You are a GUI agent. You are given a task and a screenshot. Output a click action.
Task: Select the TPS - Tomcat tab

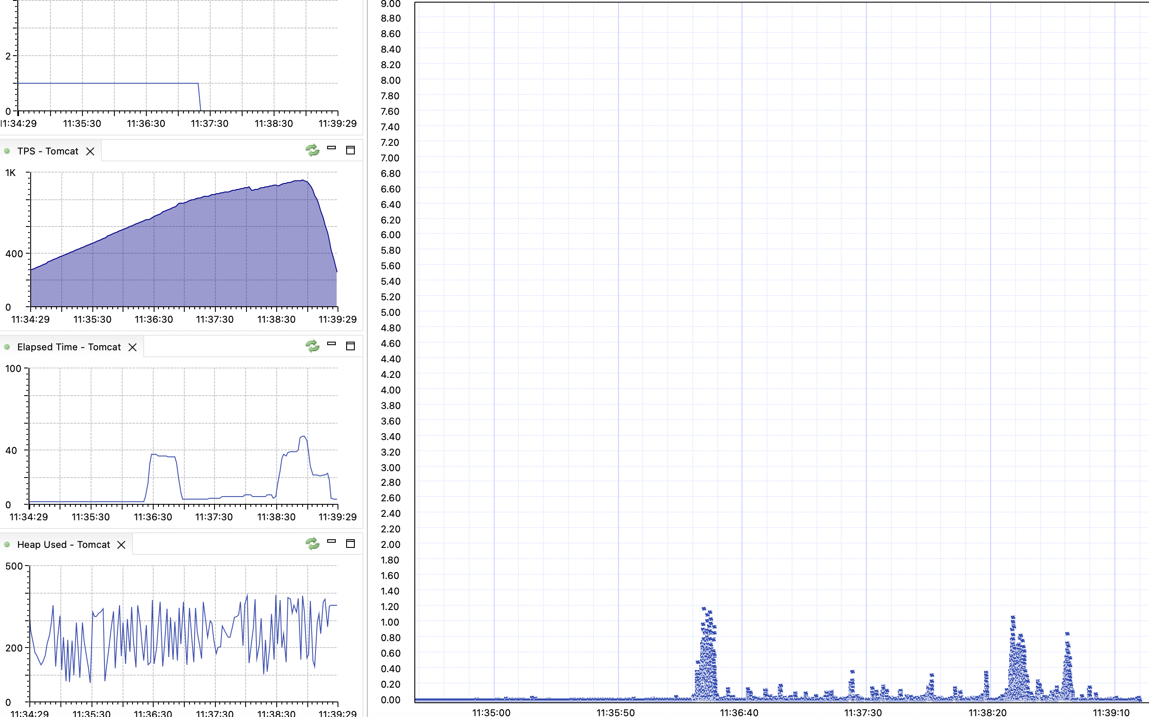click(x=47, y=151)
